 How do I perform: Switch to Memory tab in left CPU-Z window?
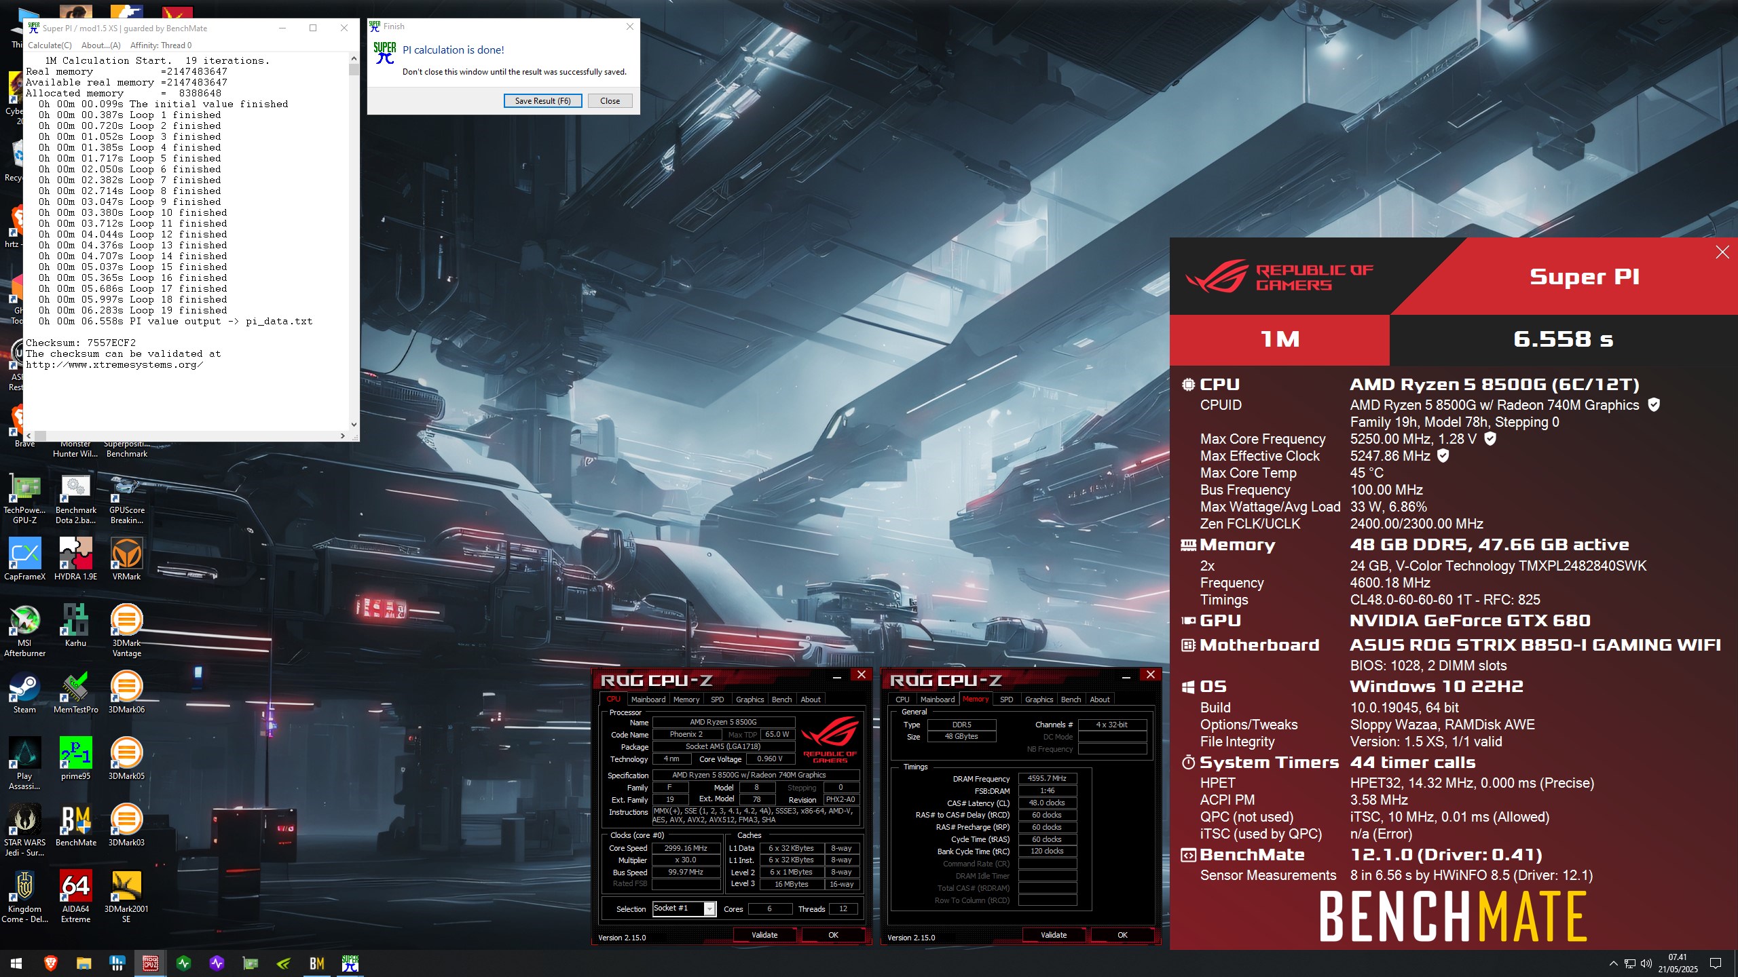tap(686, 700)
